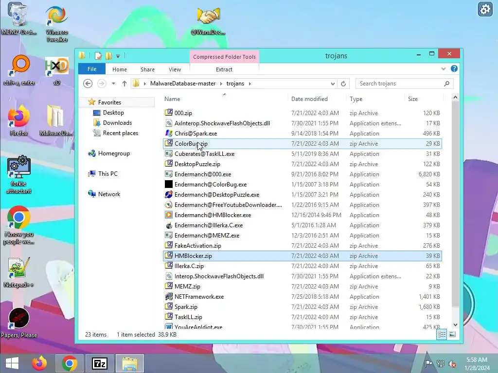
Task: Click MalwareDatabase-master in the address bar
Action: pos(183,84)
